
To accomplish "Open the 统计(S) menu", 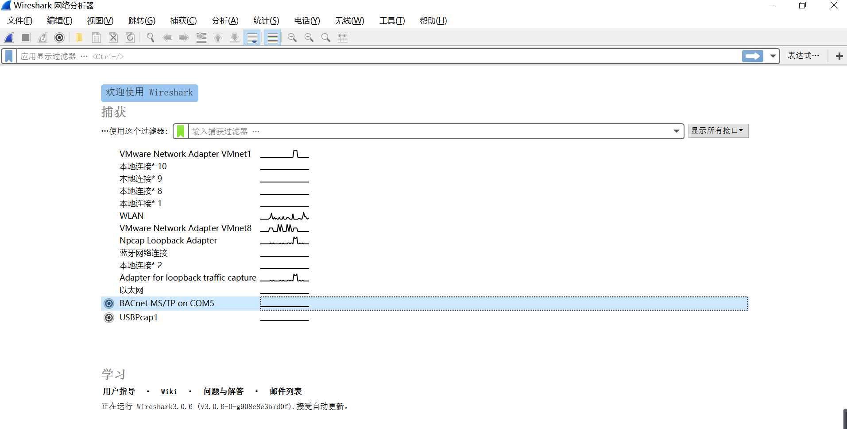I will point(266,21).
